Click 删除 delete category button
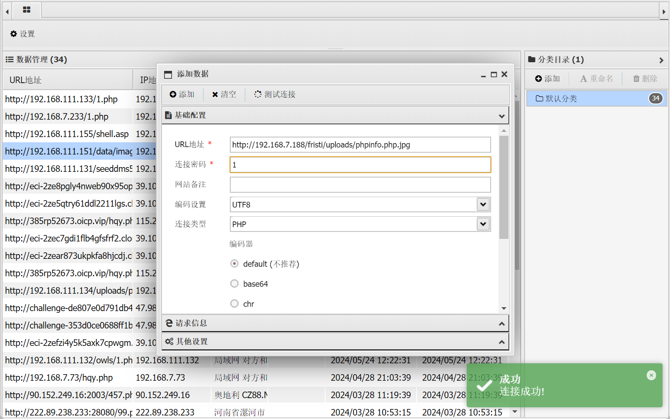The width and height of the screenshot is (670, 419). pyautogui.click(x=645, y=79)
